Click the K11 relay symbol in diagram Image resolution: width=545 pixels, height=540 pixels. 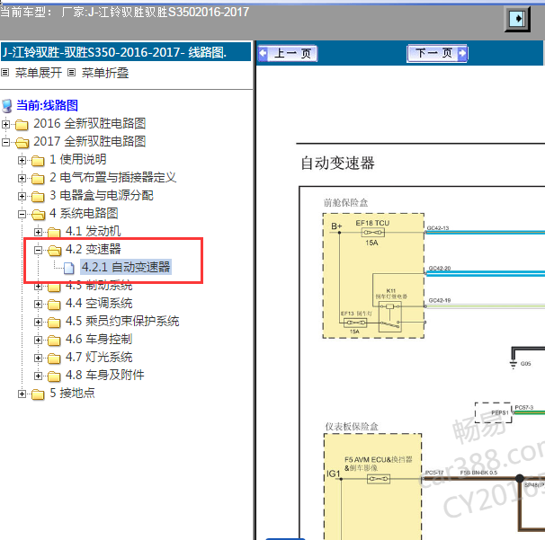click(x=390, y=316)
